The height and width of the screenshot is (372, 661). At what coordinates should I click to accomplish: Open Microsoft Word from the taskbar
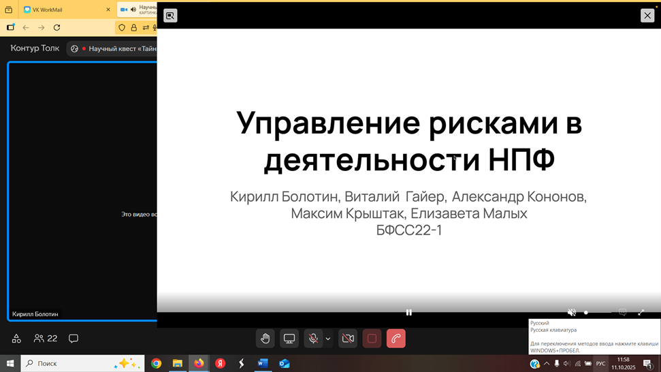[263, 364]
